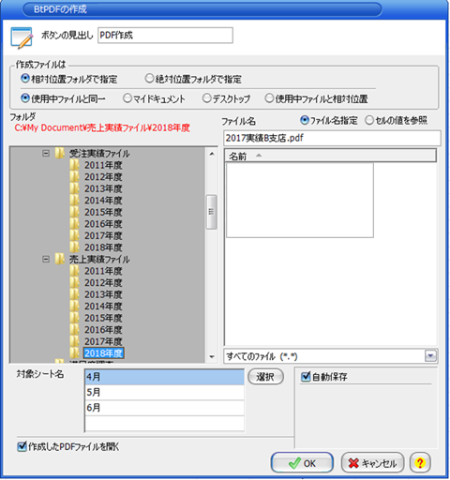Uncheck 作成したPDFファイルを開く checkbox
450x480 pixels.
[22, 446]
